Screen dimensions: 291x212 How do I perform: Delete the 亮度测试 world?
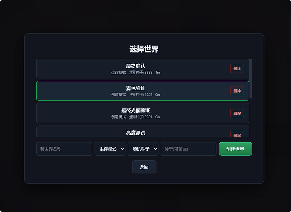(237, 134)
